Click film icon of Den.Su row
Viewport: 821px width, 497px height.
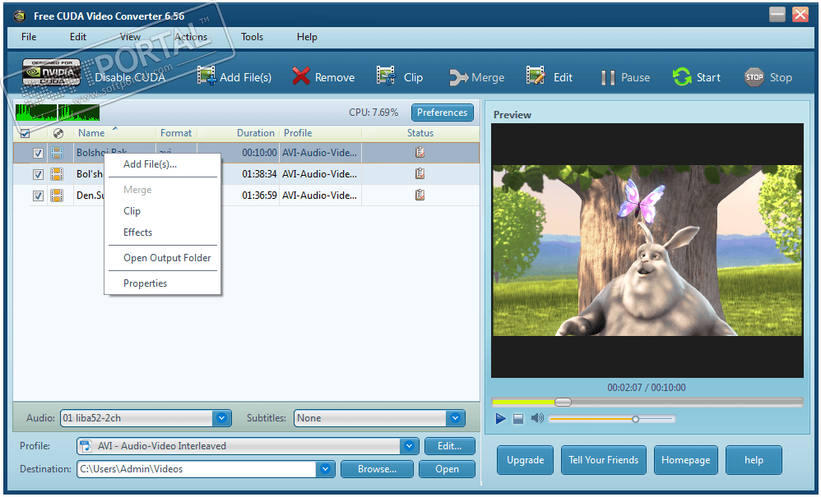tap(57, 196)
